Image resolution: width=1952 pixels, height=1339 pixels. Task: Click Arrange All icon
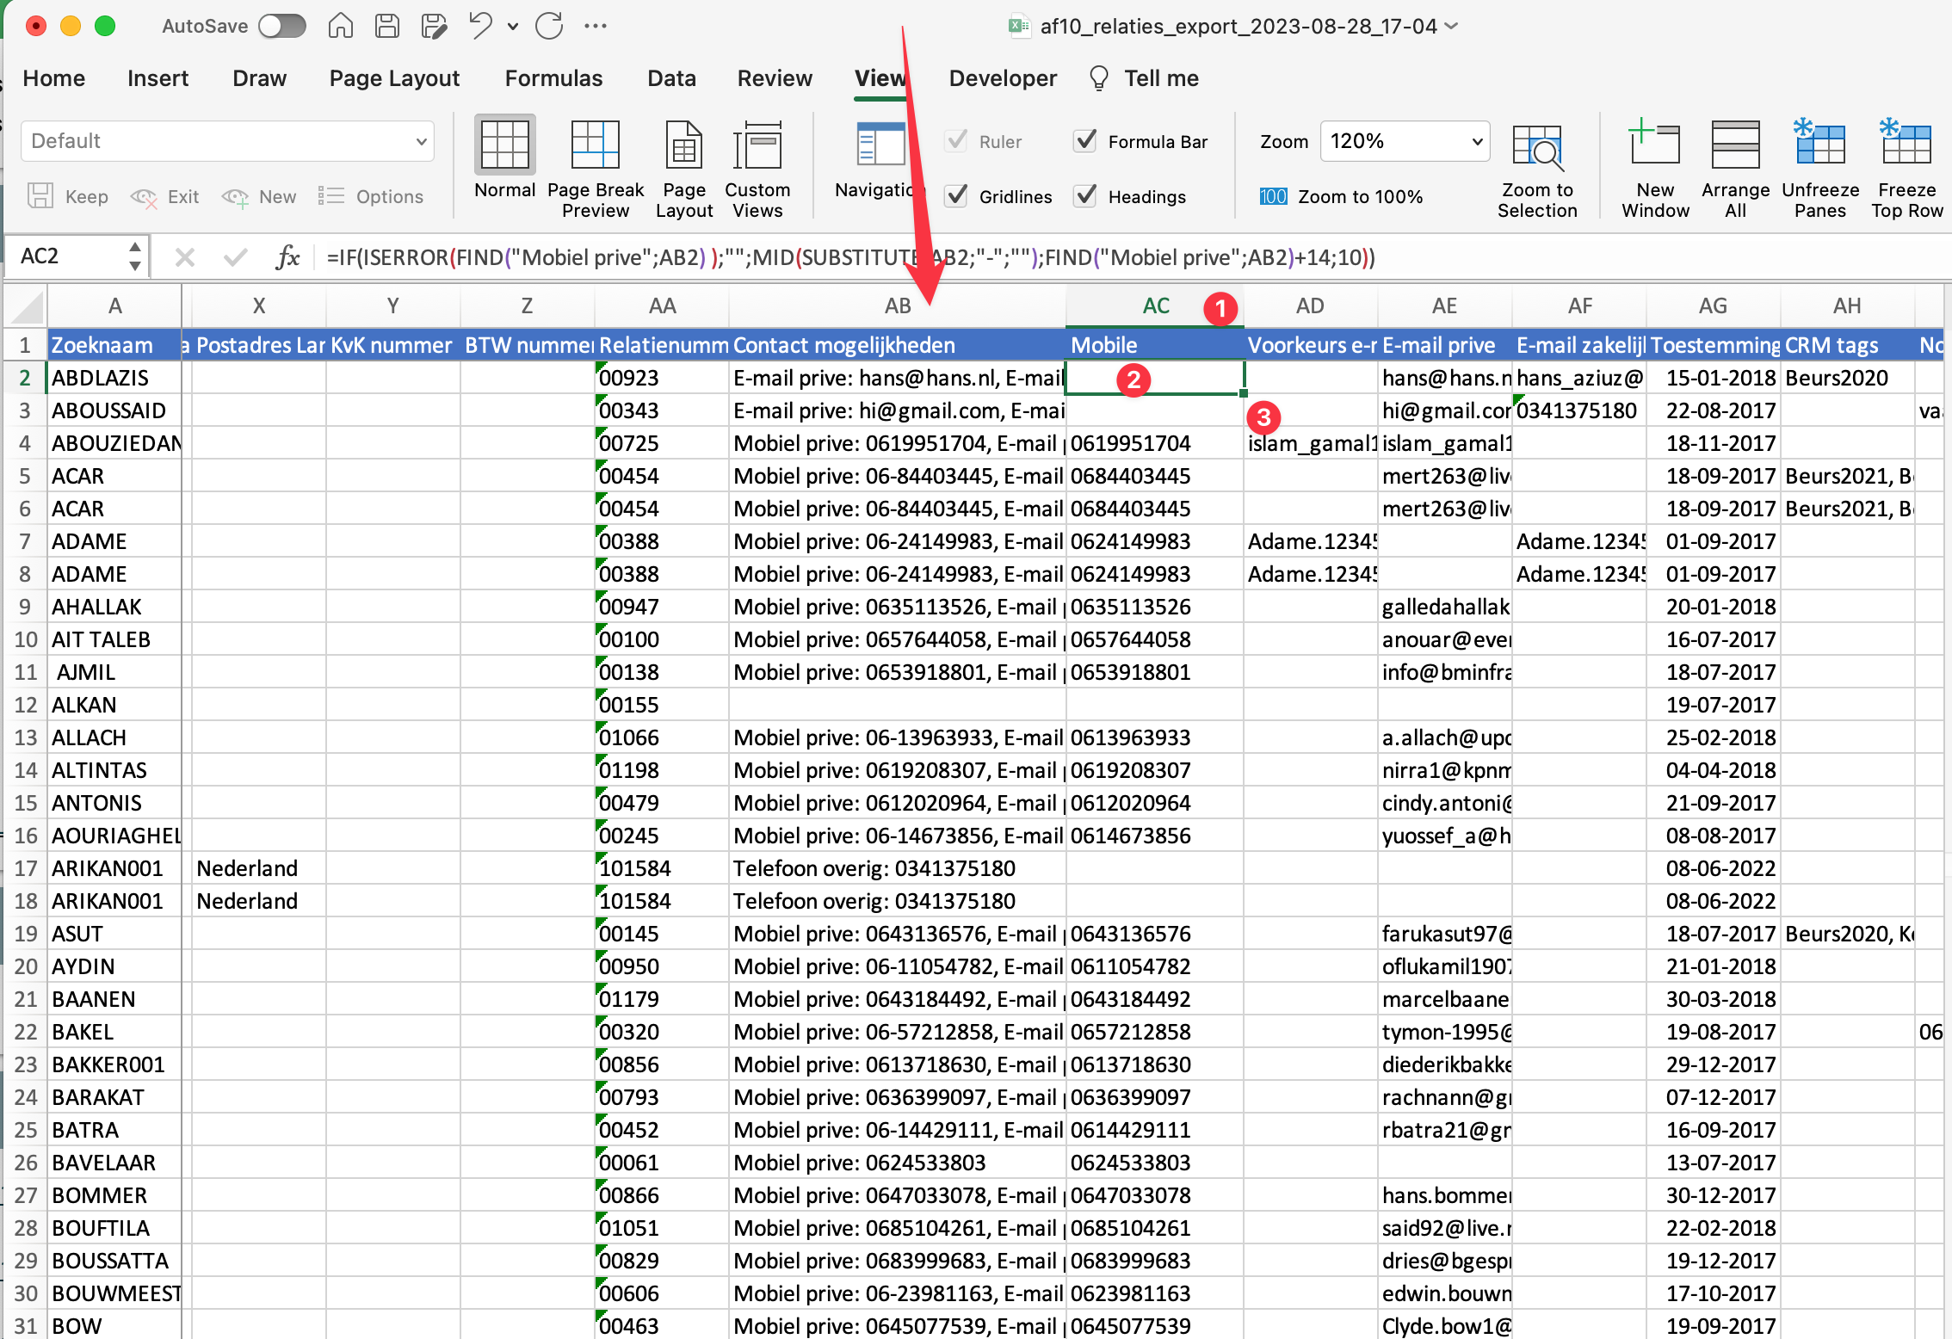click(x=1735, y=145)
